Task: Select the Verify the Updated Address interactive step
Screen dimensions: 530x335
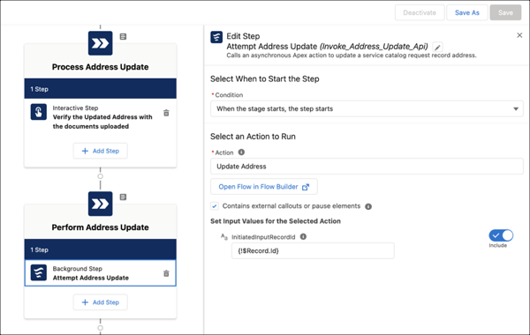Action: point(101,117)
